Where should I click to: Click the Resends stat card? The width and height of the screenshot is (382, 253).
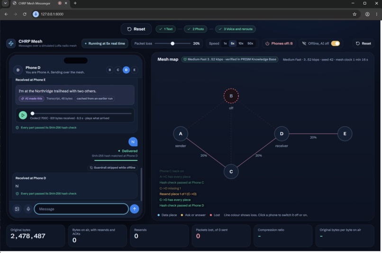[159, 236]
